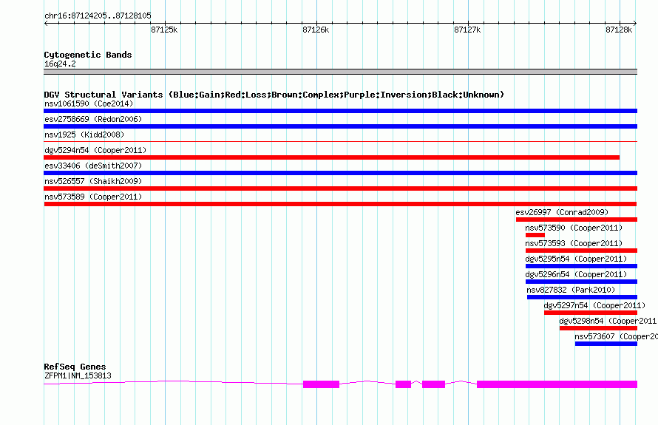Select the short nsv573590 (Cooper2011) red bar
This screenshot has width=658, height=425.
535,235
